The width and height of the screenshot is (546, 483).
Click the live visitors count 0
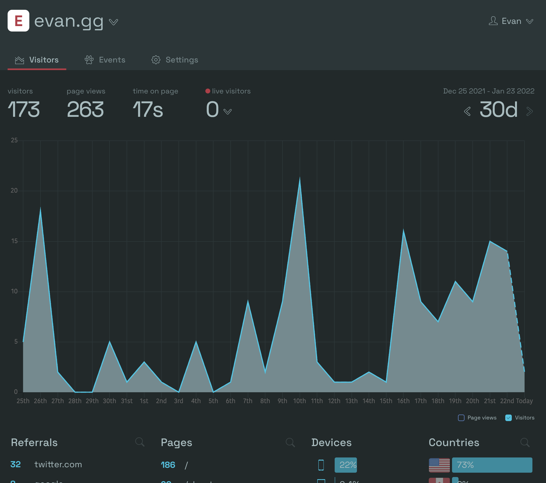point(212,109)
